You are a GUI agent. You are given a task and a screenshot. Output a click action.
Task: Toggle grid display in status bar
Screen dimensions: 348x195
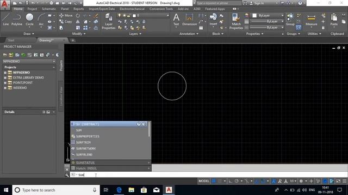214,181
